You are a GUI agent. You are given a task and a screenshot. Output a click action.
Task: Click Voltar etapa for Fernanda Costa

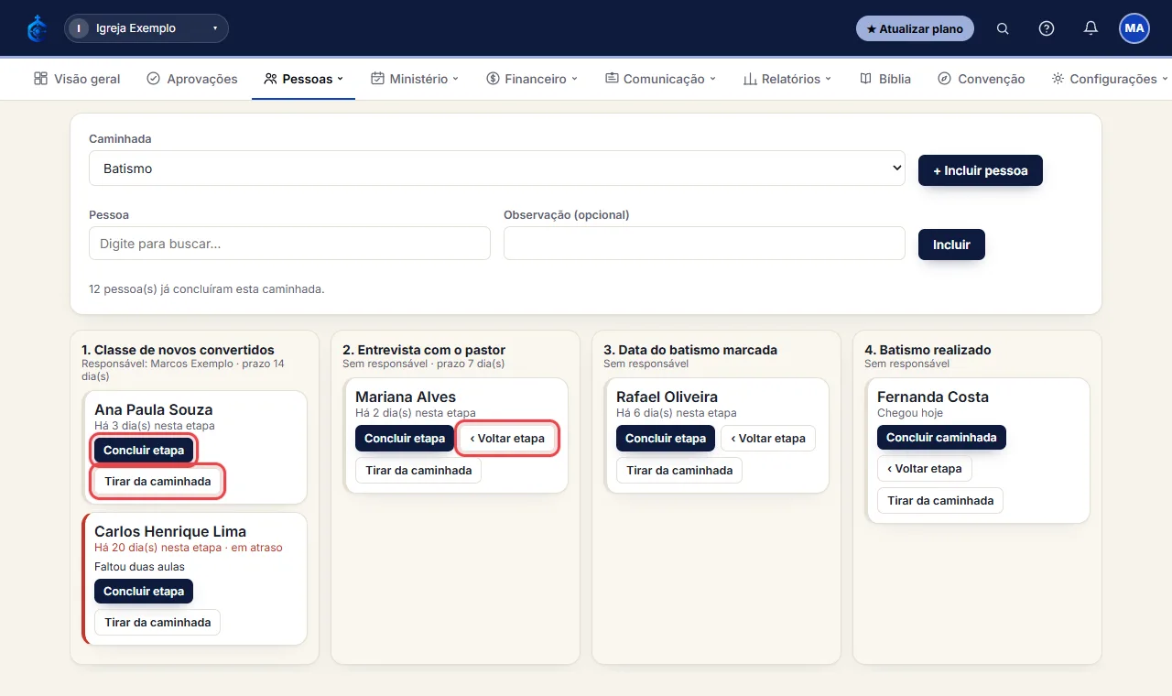(924, 469)
